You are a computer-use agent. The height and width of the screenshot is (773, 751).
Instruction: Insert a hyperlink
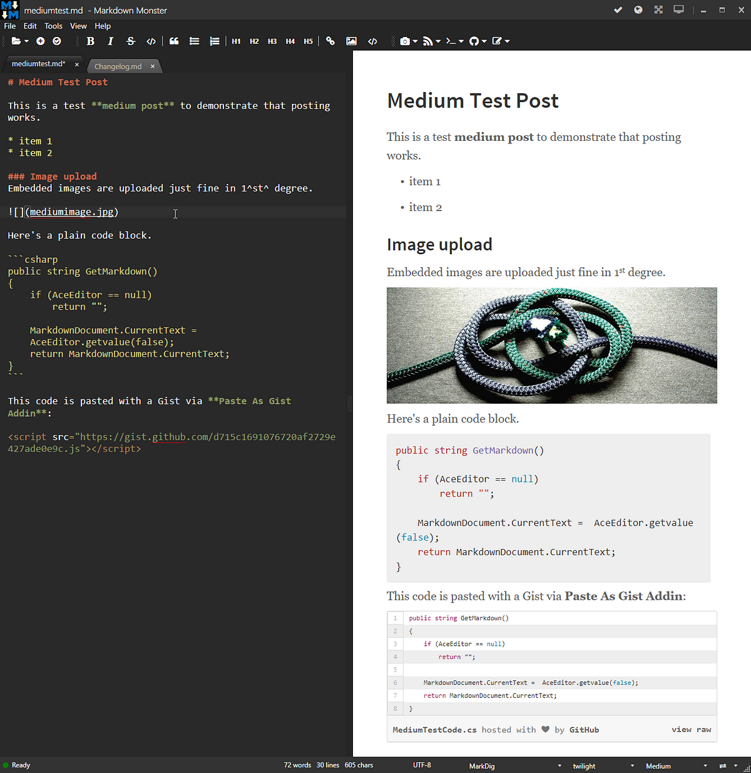[330, 41]
